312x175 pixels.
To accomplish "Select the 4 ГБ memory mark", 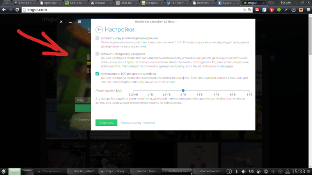I will [216, 94].
